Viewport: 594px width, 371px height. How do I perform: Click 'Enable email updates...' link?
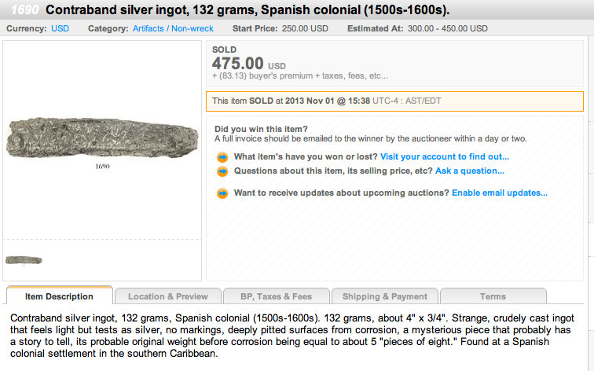(x=499, y=193)
